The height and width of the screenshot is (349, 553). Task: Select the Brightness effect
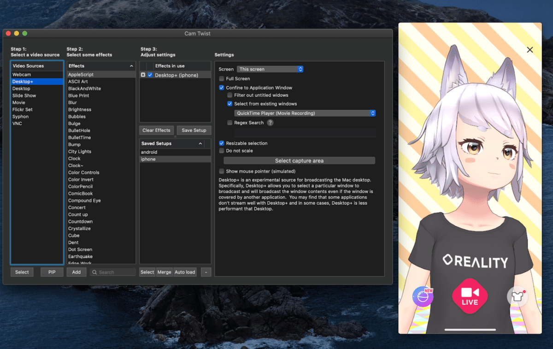pos(101,110)
